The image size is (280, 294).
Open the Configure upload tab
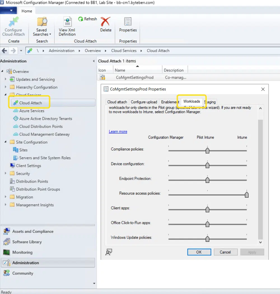(x=144, y=102)
